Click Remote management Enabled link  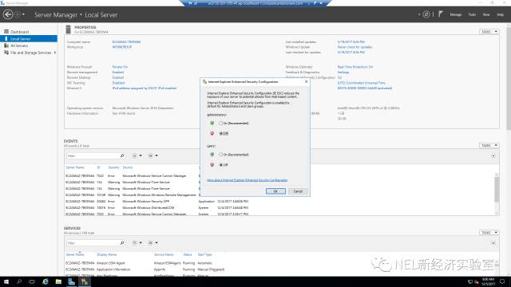coord(118,73)
